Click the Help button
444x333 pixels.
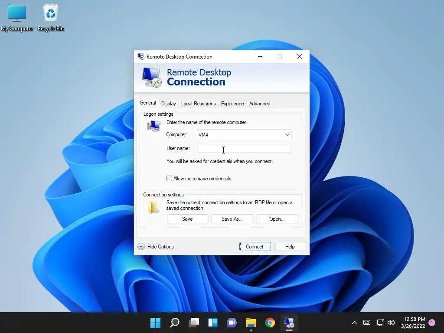[x=290, y=247]
